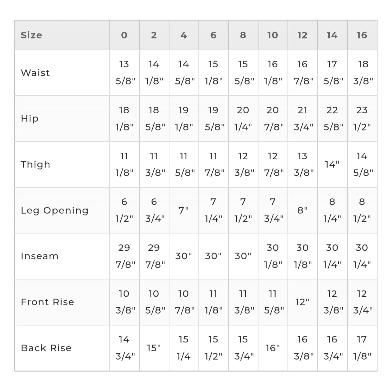Select the size 8 column header
The height and width of the screenshot is (390, 391).
point(243,35)
